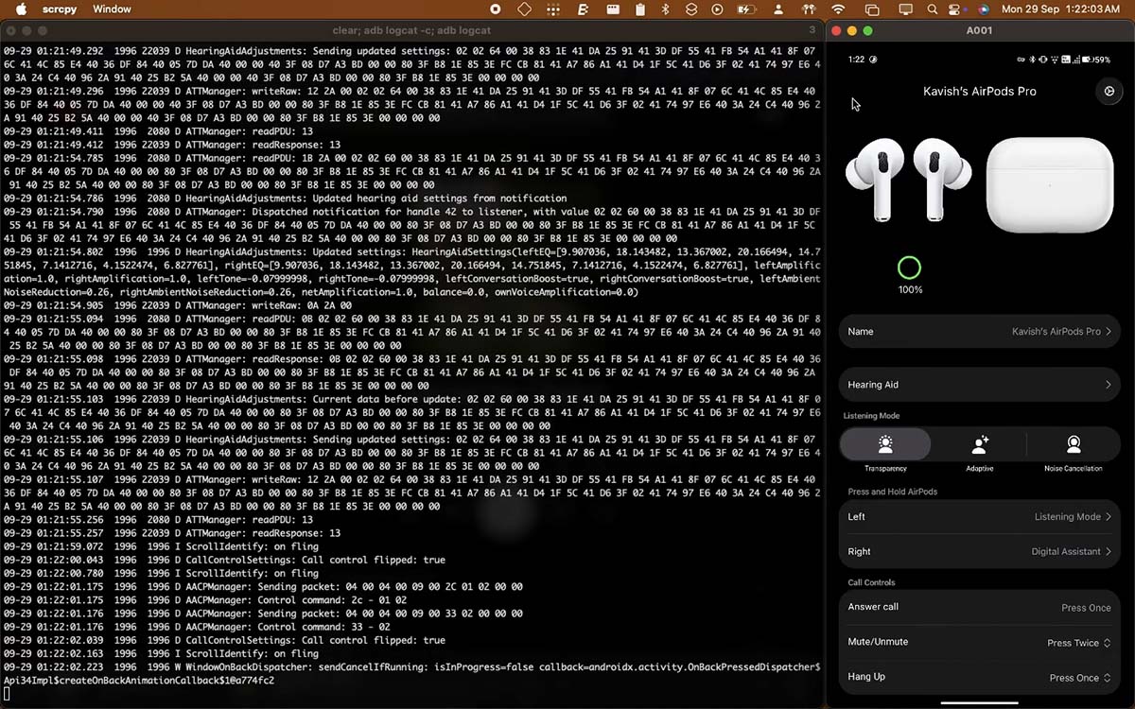Open the Name setting row
The image size is (1135, 709).
(979, 332)
